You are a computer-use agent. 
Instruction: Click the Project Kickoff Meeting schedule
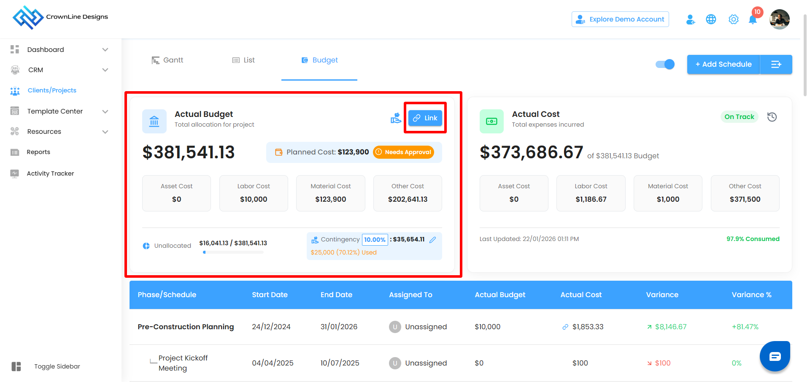pyautogui.click(x=183, y=363)
